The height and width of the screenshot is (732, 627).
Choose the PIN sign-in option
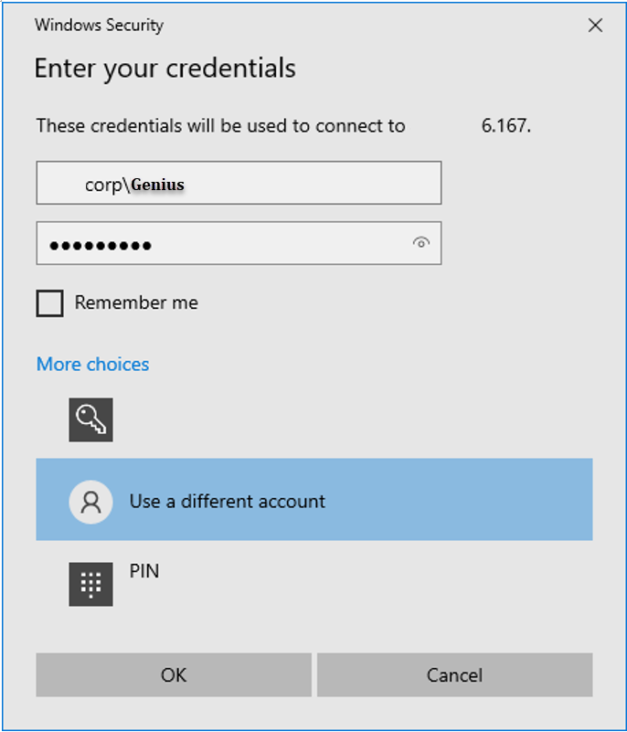[314, 584]
